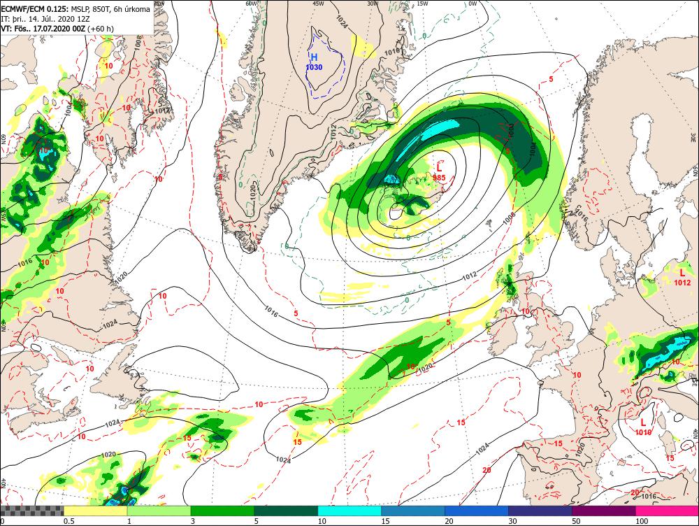Screen dimensions: 699x526
Task: Select the checkered 0–0.5 legend swatch
Action: [x=32, y=511]
